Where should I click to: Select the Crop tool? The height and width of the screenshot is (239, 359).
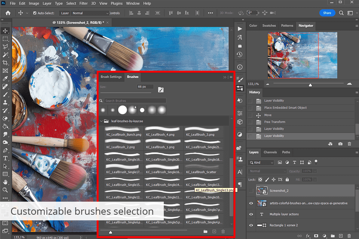[x=5, y=63]
